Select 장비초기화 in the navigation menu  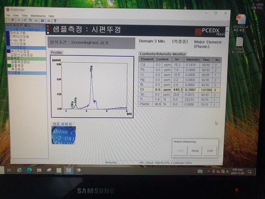pyautogui.click(x=18, y=33)
